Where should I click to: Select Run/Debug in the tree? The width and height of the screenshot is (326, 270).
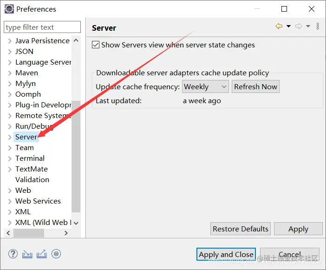pos(34,126)
